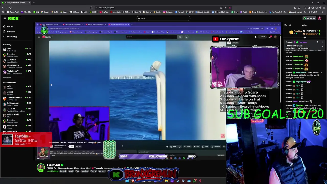The width and height of the screenshot is (327, 184).
Task: Click TaterStreamz username in chat
Action: point(298,56)
